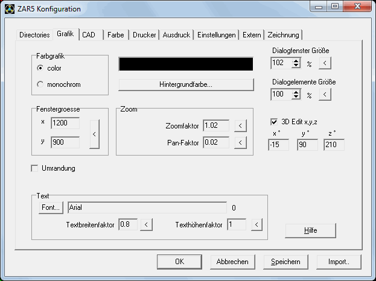This screenshot has height=281, width=376.
Task: Click the Zoomfaktor input field
Action: coord(216,126)
